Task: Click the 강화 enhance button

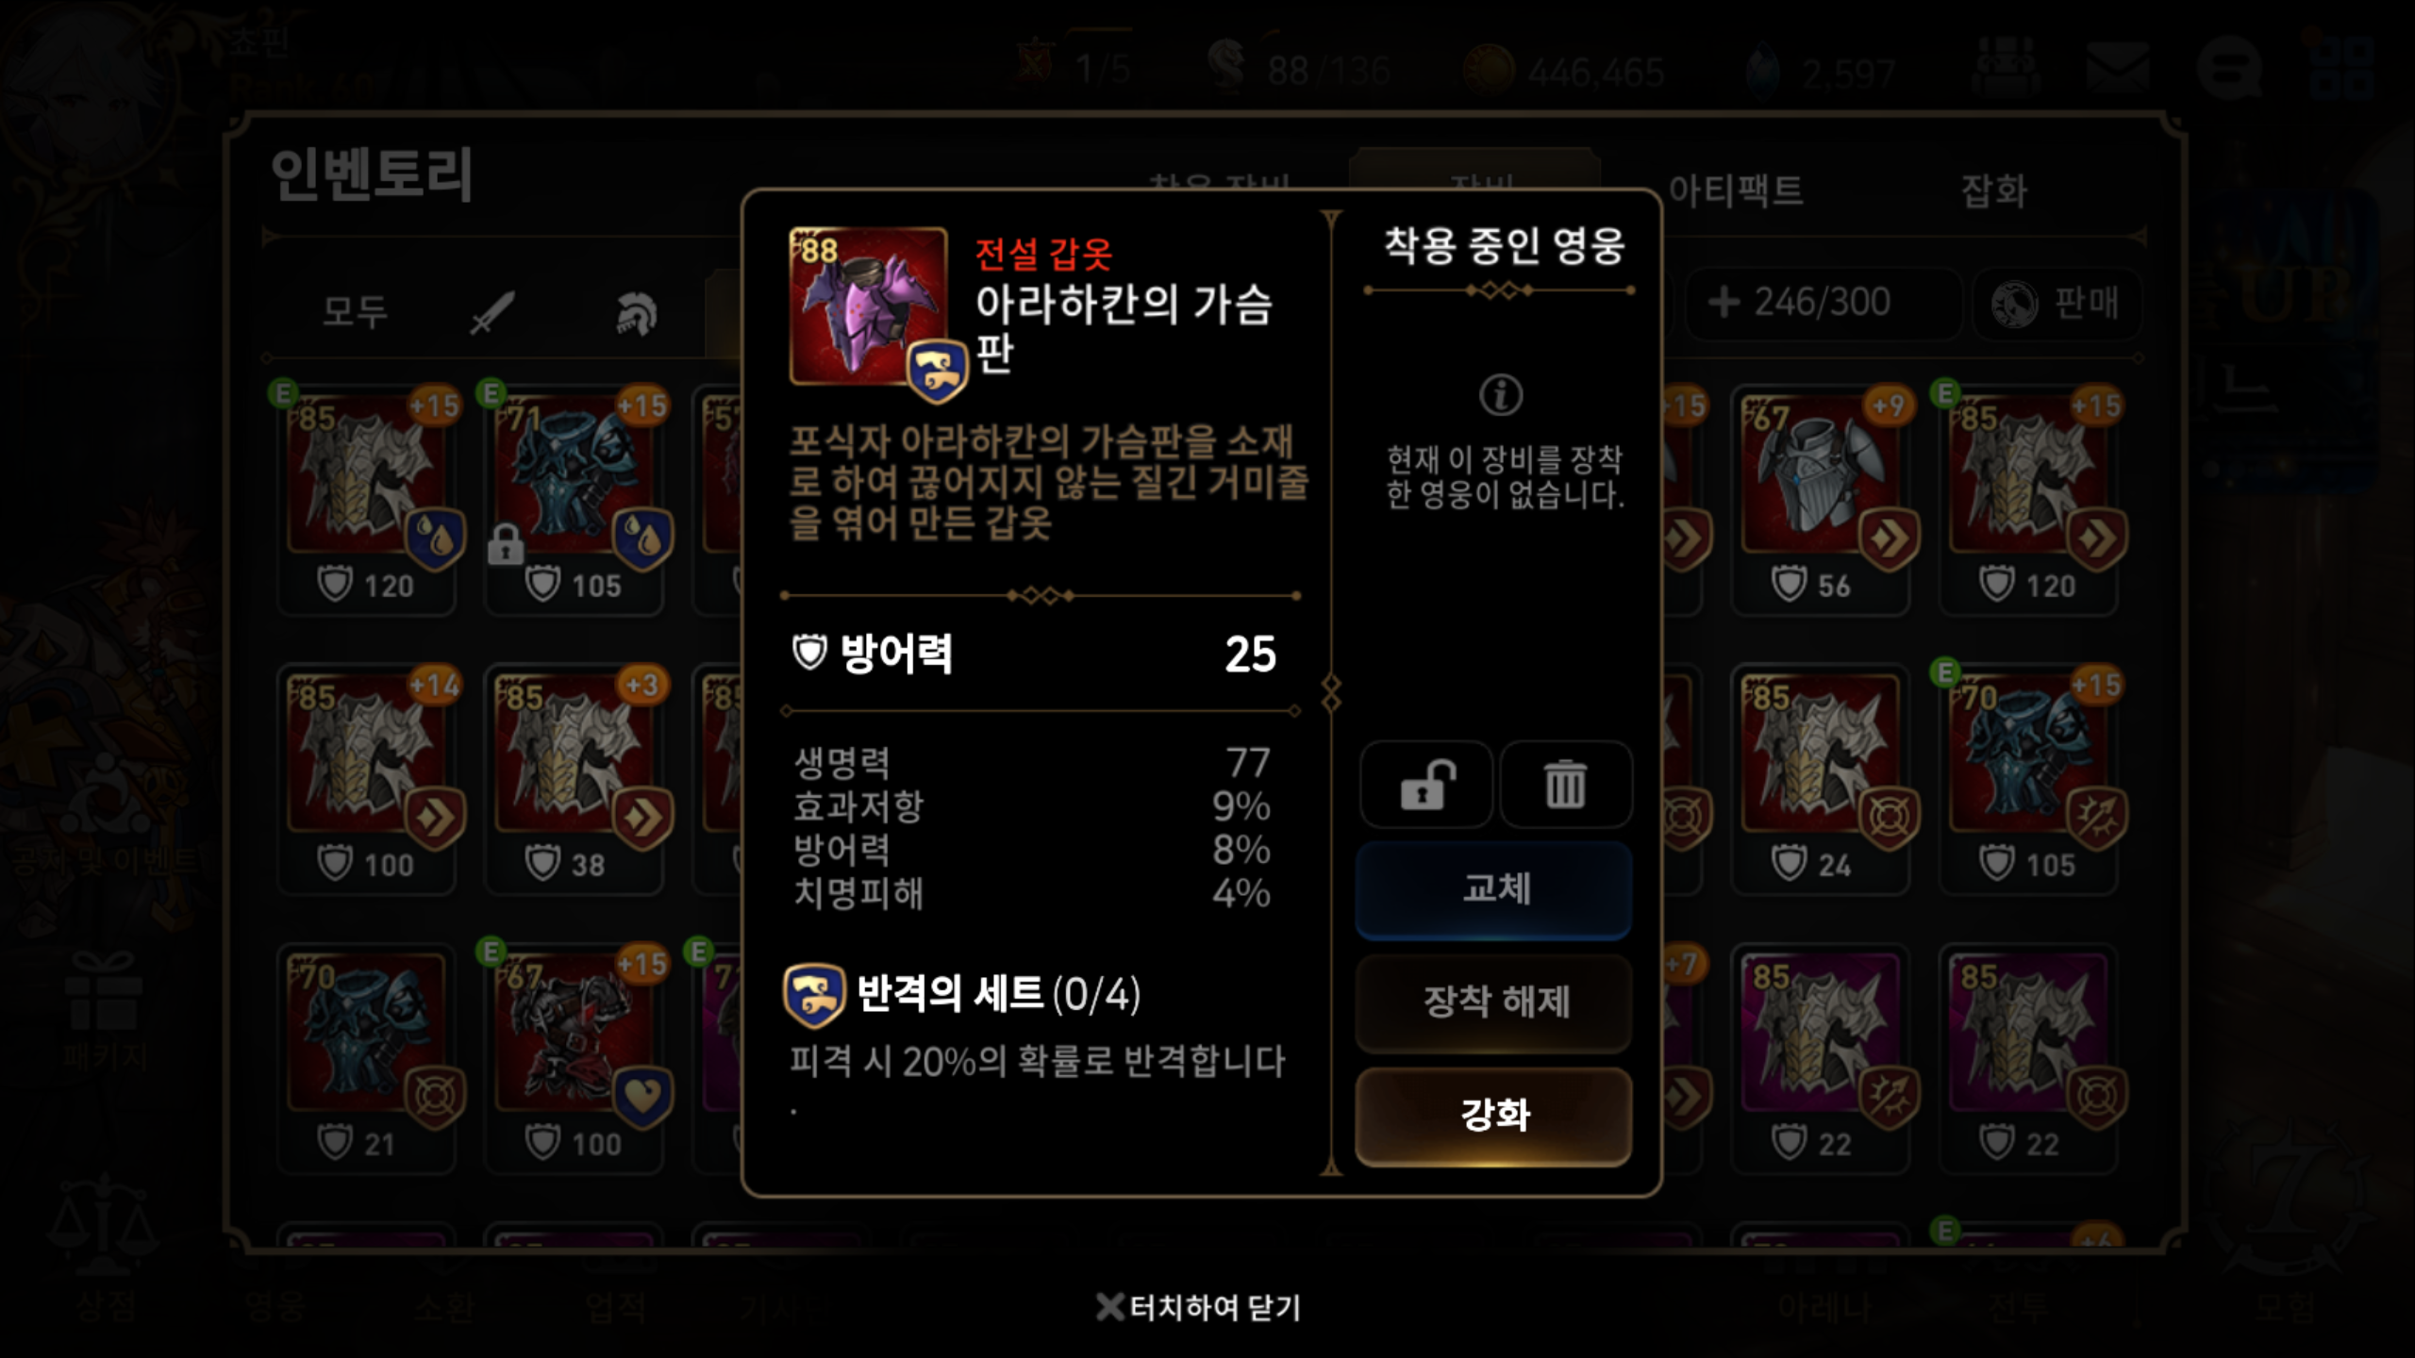Action: point(1493,1116)
